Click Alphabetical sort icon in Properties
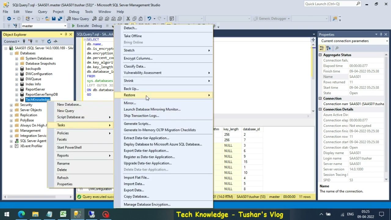The image size is (391, 220). [328, 48]
